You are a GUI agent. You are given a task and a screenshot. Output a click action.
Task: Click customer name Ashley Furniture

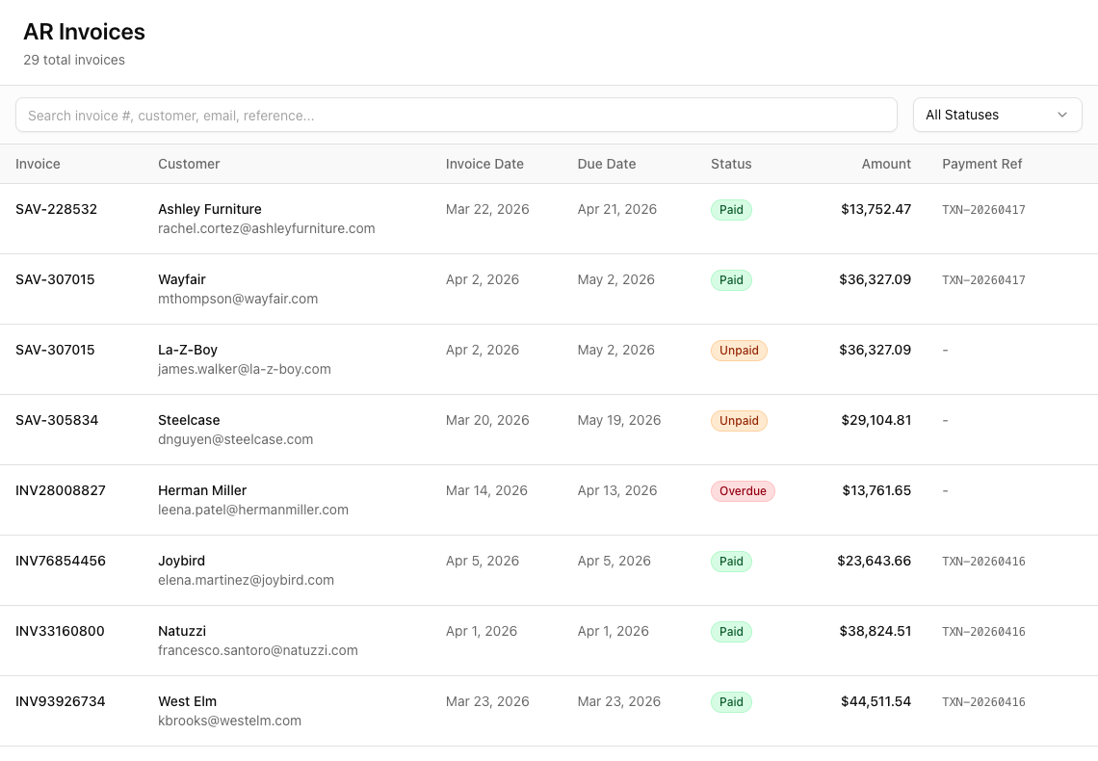click(209, 209)
